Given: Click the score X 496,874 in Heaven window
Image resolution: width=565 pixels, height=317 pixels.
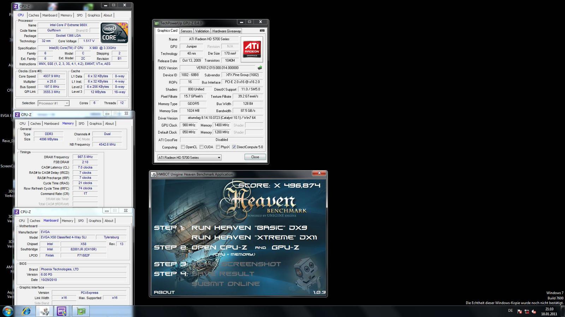Looking at the screenshot, I should [x=279, y=185].
